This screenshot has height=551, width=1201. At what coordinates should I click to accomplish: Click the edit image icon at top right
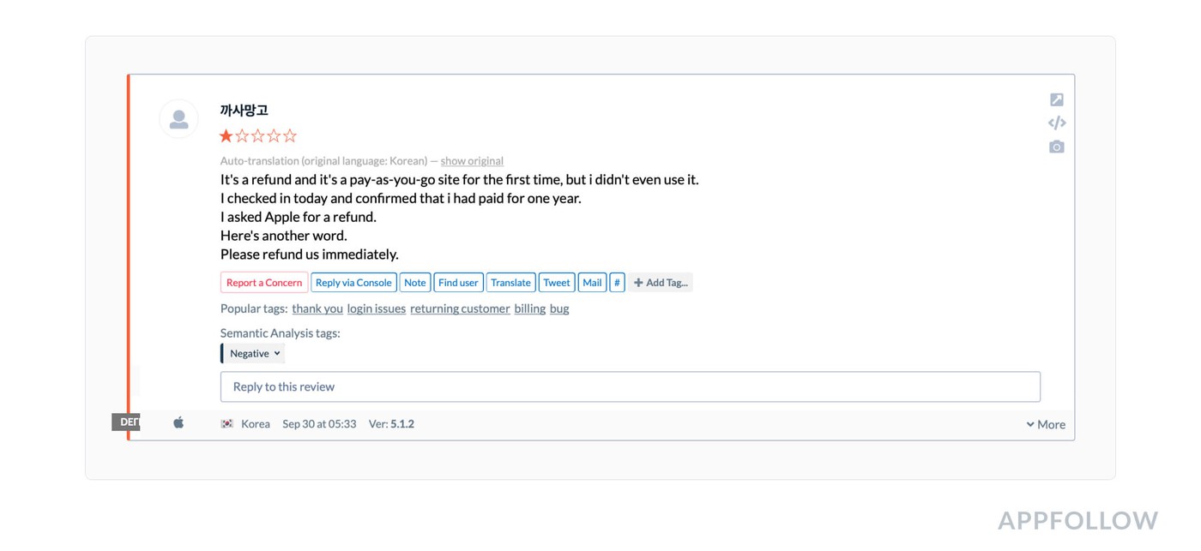click(x=1057, y=100)
